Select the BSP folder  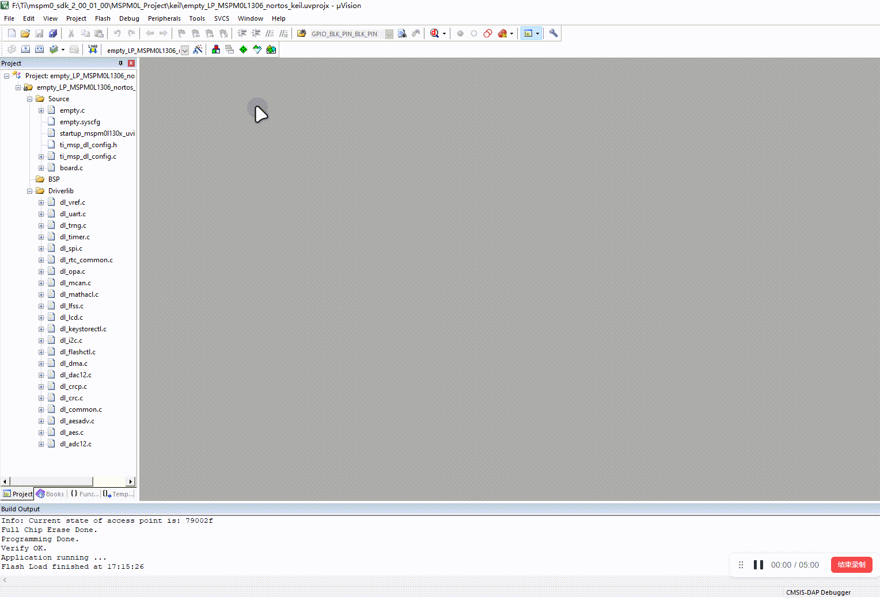[x=54, y=179]
